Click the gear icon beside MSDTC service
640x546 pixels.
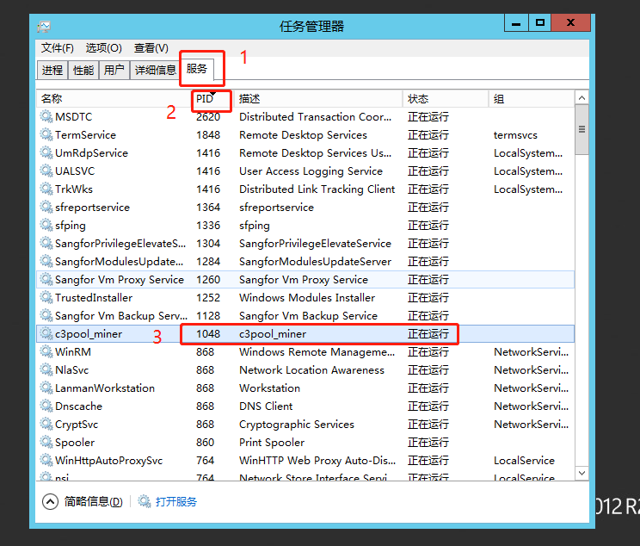46,116
